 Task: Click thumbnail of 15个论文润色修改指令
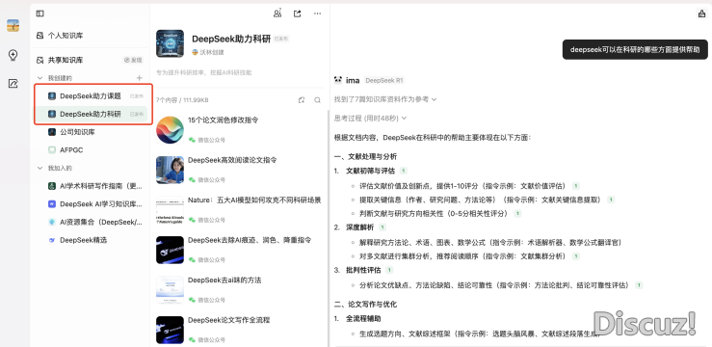point(170,130)
